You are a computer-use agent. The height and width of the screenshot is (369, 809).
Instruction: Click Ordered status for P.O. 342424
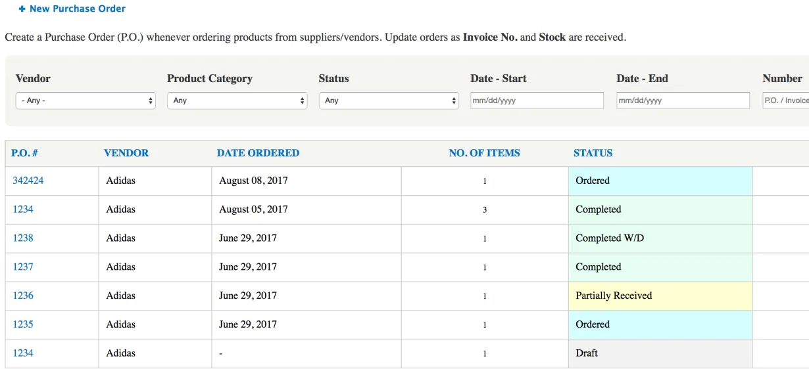pos(660,181)
